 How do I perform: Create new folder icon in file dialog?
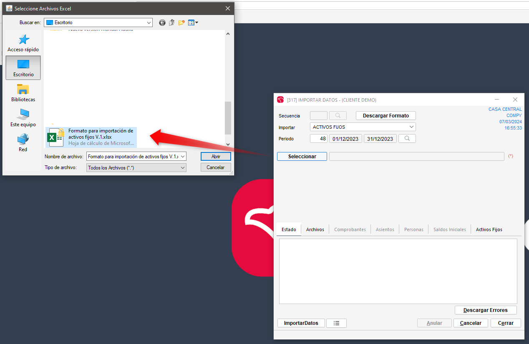coord(181,22)
